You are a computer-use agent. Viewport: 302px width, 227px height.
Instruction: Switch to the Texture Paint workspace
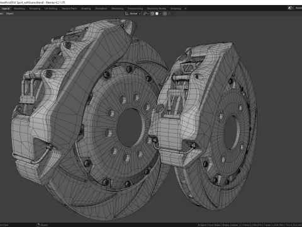point(69,9)
